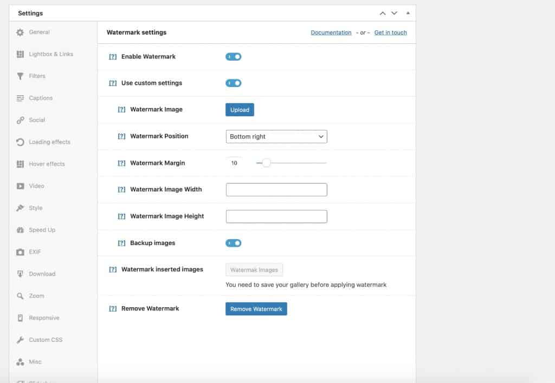Screen dimensions: 555x383
Task: Open the Watermark Position dropdown
Action: point(276,136)
